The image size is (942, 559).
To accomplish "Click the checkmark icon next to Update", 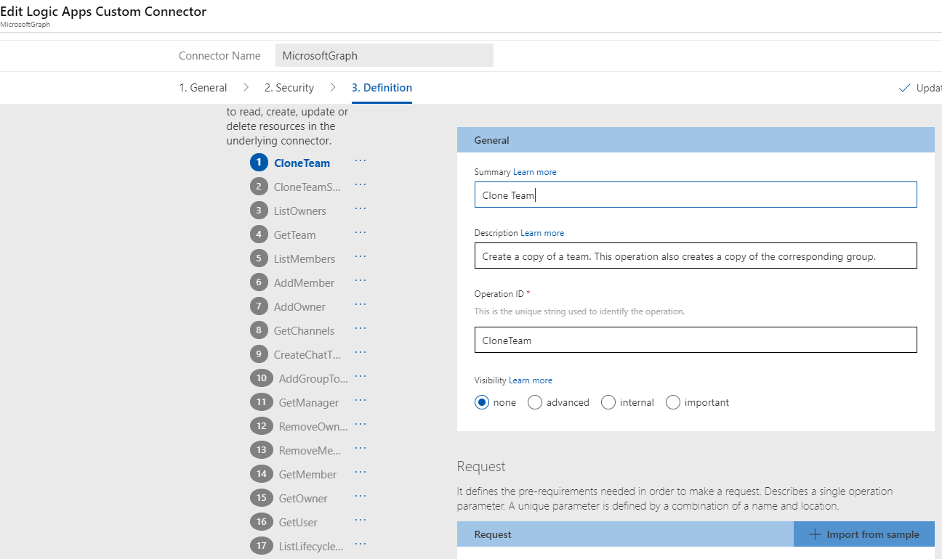I will click(905, 88).
